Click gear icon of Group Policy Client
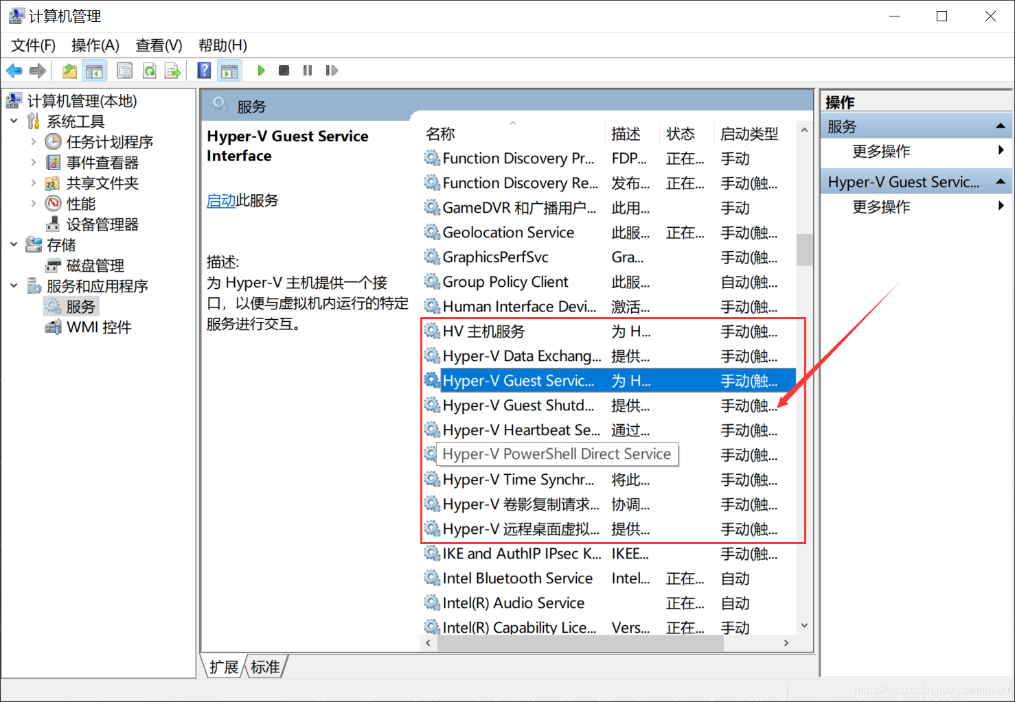The image size is (1015, 702). (432, 281)
